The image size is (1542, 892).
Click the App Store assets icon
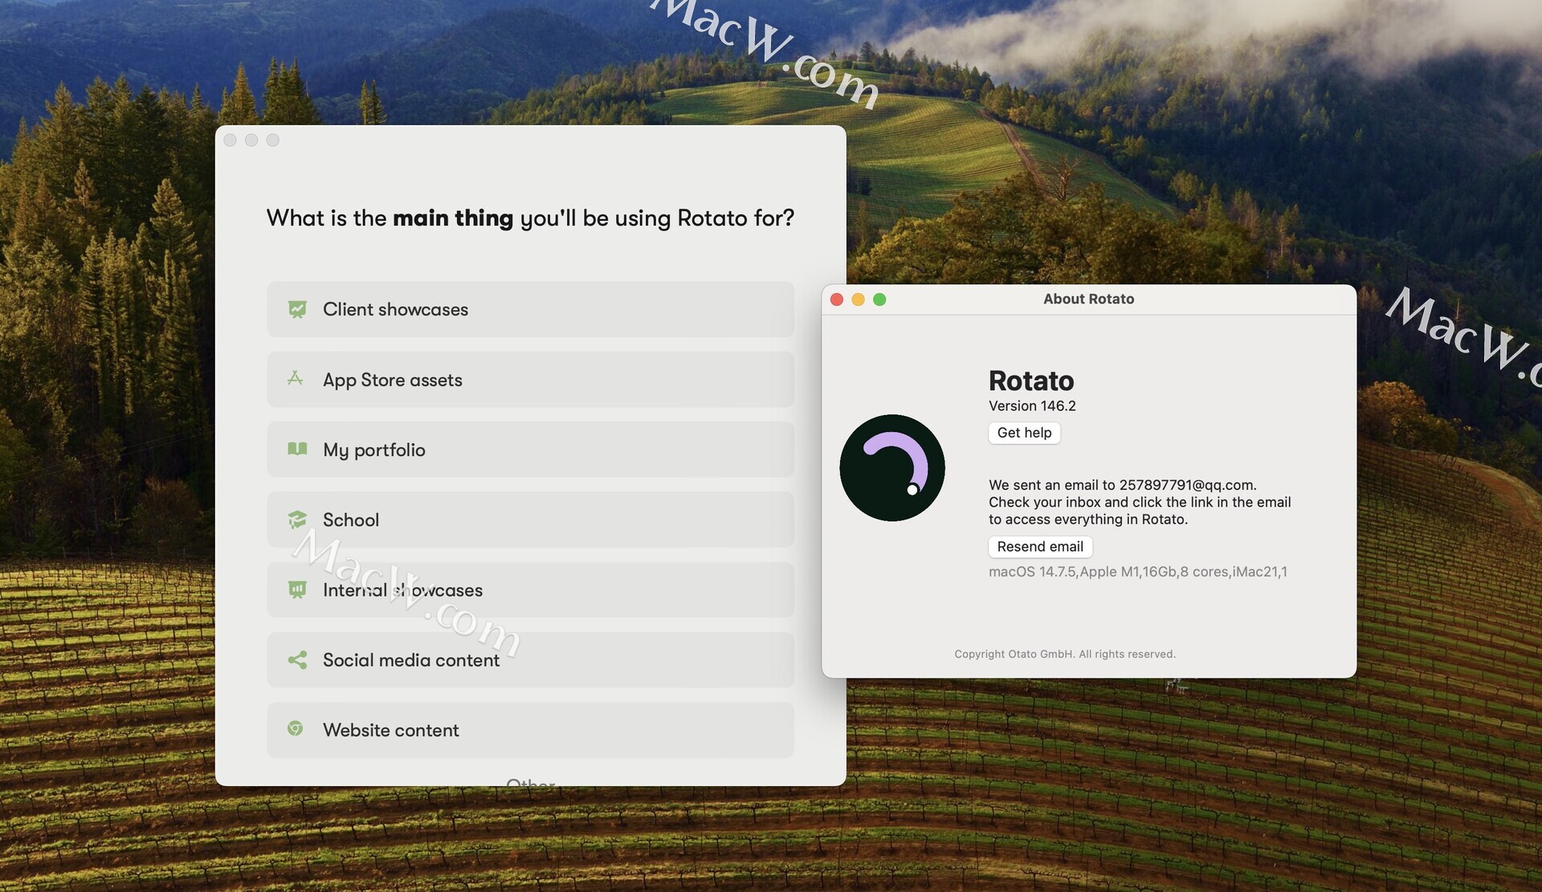pyautogui.click(x=296, y=378)
